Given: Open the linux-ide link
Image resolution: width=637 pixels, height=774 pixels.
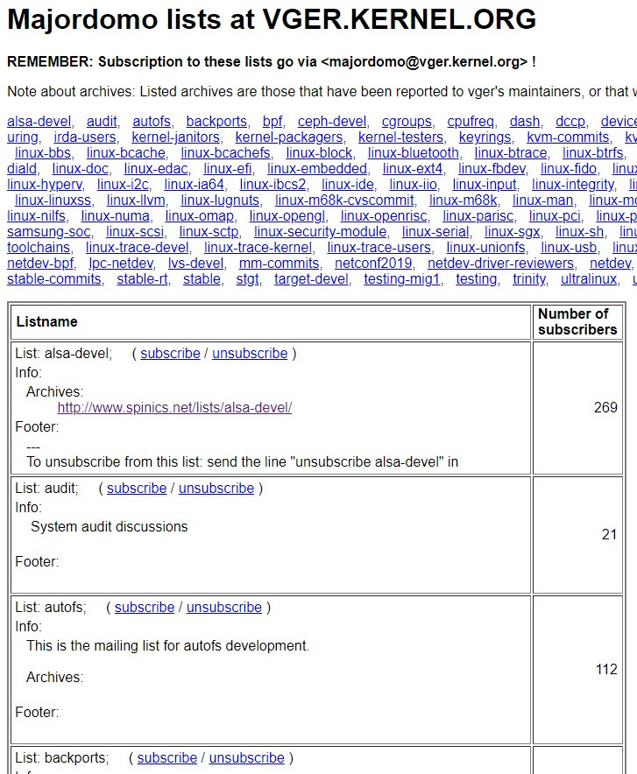Looking at the screenshot, I should point(348,185).
